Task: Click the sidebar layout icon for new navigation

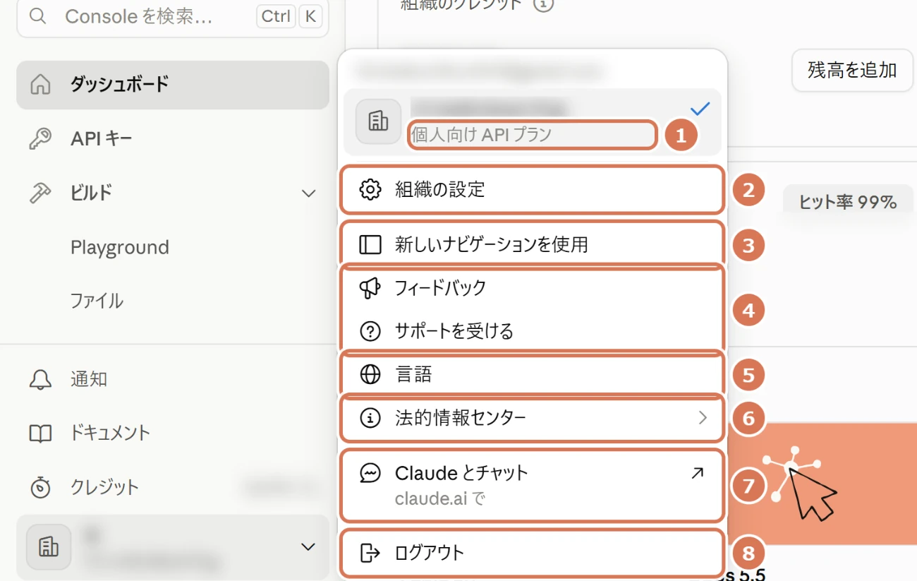Action: point(370,244)
